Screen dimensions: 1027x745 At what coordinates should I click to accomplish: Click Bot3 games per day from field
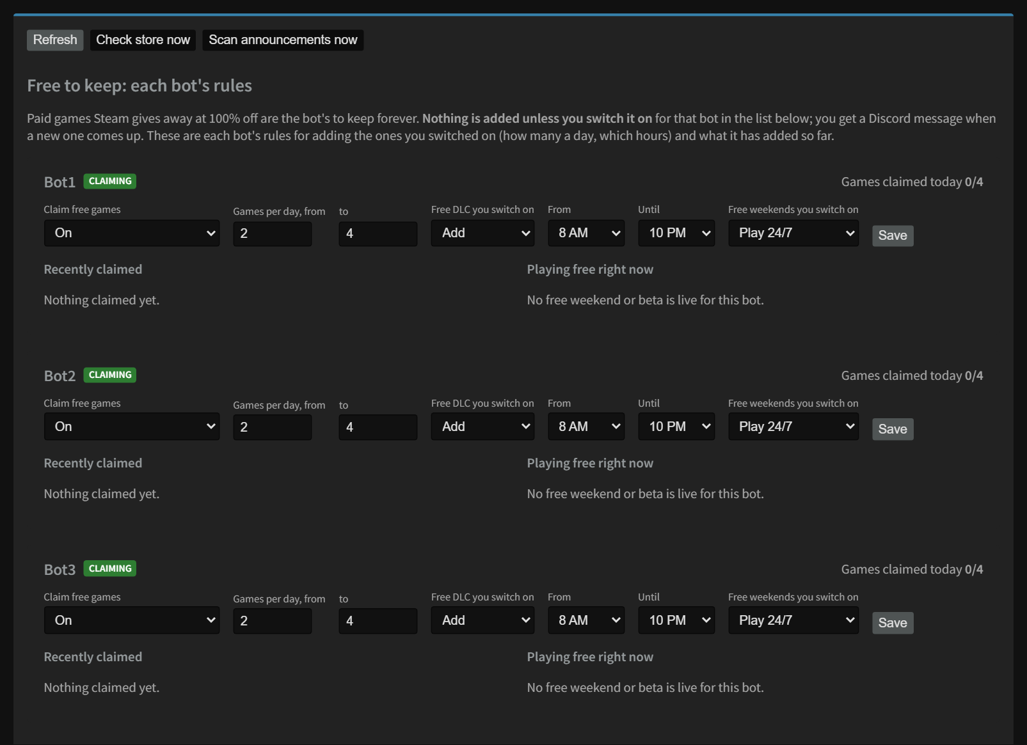point(273,621)
